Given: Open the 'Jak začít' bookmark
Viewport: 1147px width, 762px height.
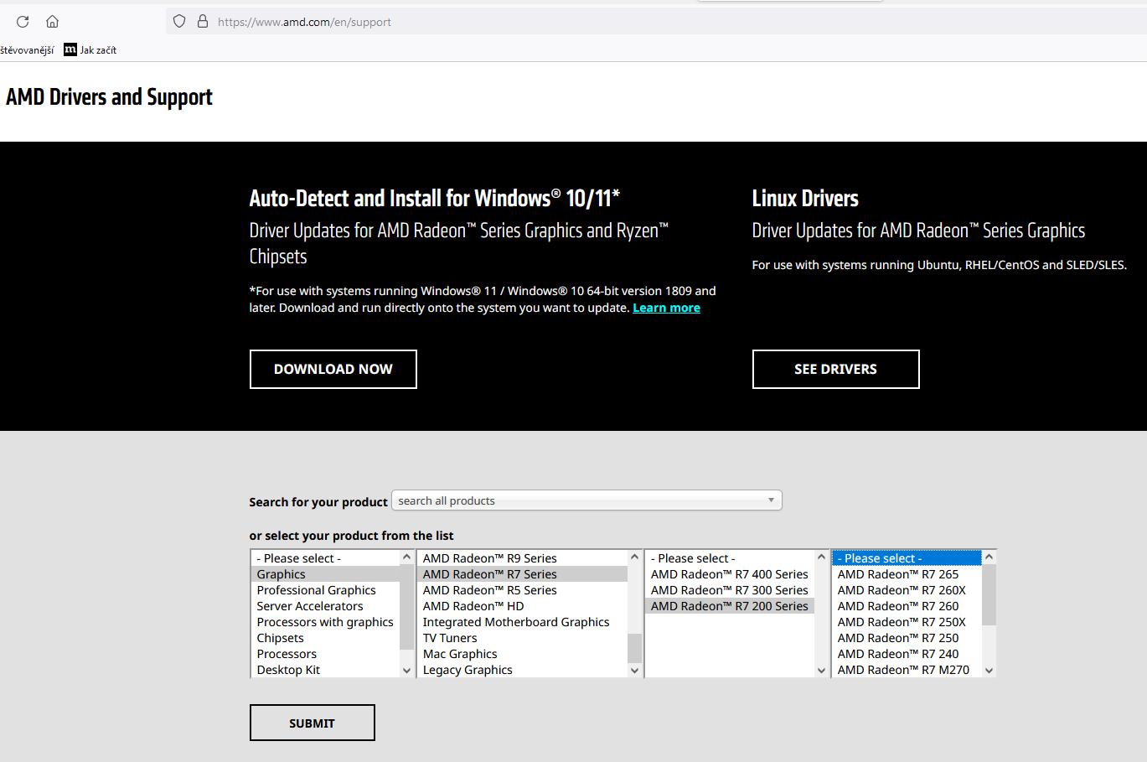Looking at the screenshot, I should tap(90, 50).
